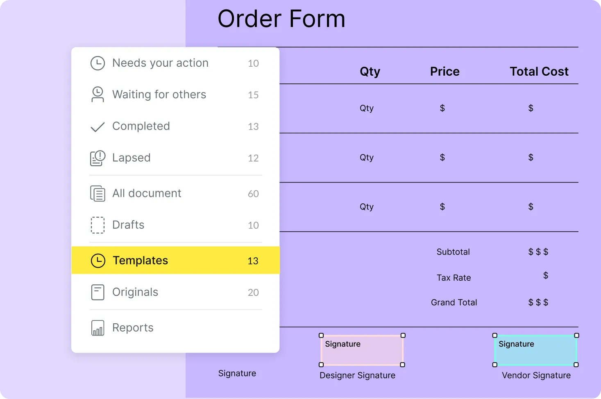Click the checkmark icon beside Completed
Screen dimensions: 601x399
tap(98, 126)
